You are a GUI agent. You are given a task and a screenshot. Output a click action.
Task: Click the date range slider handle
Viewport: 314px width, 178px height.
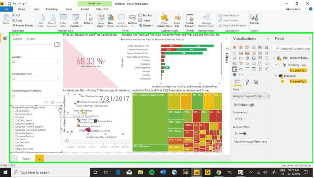tap(57, 45)
